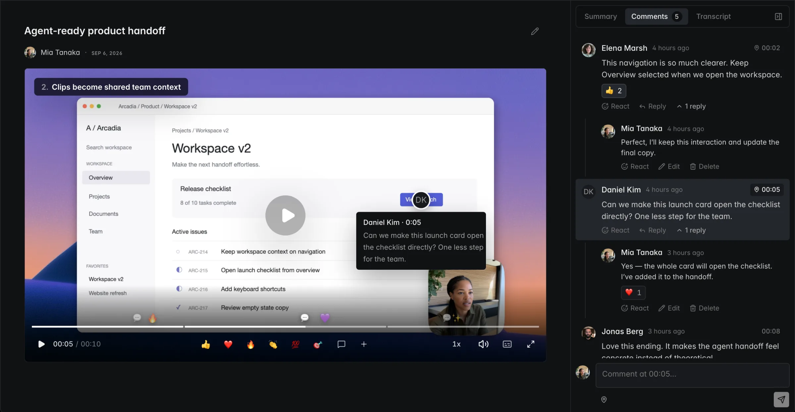795x412 pixels.
Task: React with 100 emoji in player bar
Action: click(295, 344)
